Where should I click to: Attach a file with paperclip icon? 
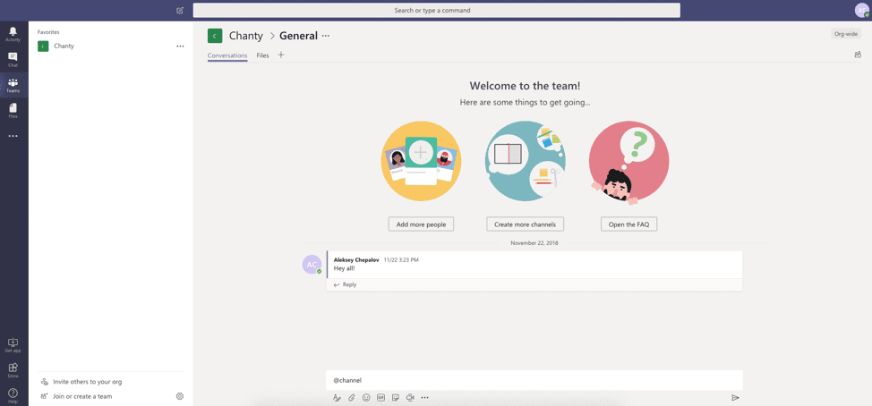click(x=352, y=397)
